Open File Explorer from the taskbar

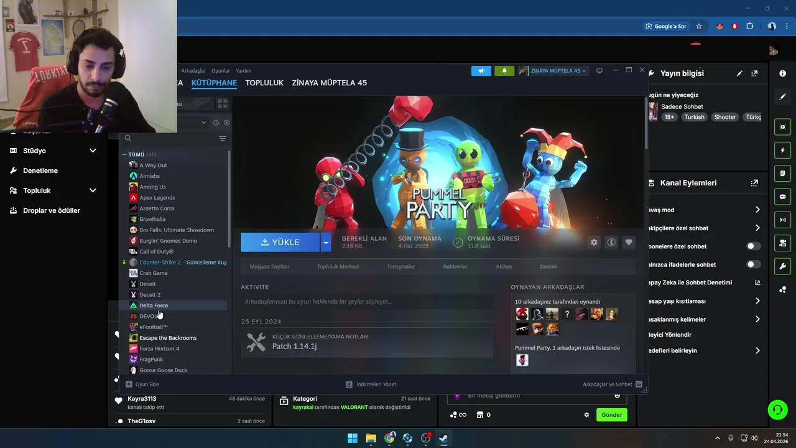pyautogui.click(x=371, y=438)
